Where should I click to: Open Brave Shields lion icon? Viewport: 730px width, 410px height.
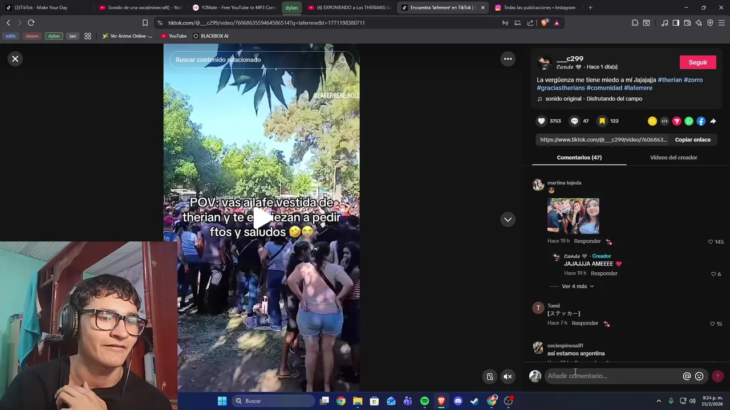pyautogui.click(x=544, y=23)
